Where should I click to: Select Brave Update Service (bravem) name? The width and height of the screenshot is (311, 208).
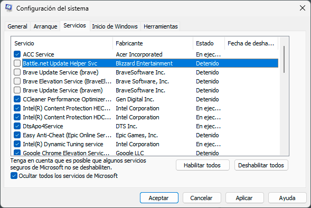click(x=63, y=90)
